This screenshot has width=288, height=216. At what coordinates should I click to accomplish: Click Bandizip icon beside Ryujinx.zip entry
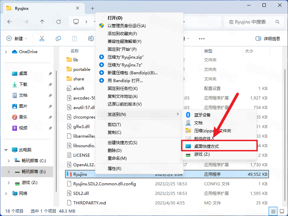point(102,57)
